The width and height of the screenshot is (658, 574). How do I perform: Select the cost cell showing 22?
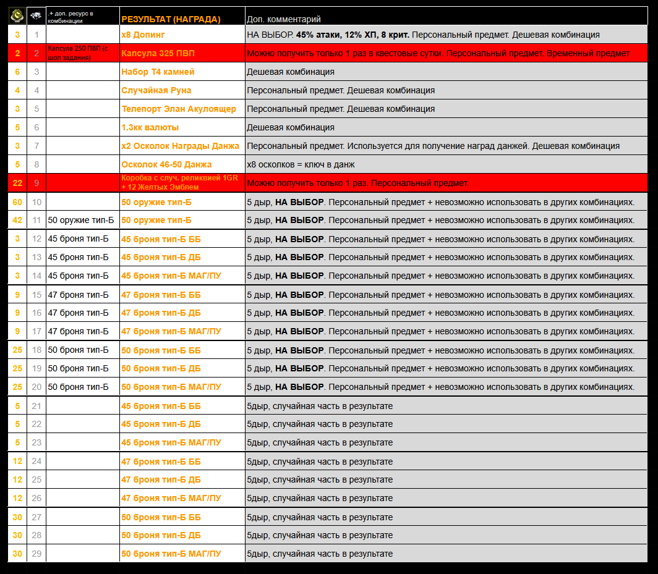pos(17,183)
